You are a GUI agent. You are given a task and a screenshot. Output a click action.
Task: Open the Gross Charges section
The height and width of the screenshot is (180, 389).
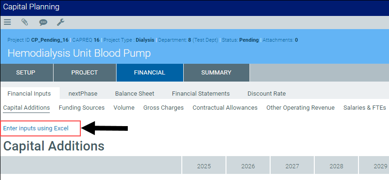163,108
